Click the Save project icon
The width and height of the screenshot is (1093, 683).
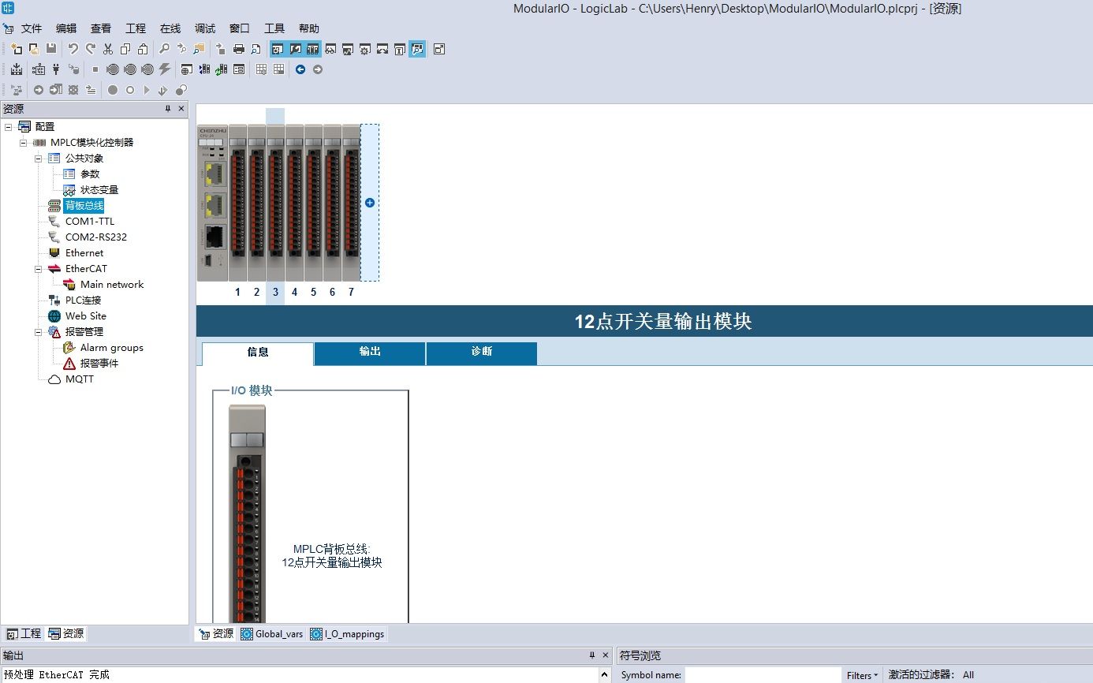(x=51, y=49)
